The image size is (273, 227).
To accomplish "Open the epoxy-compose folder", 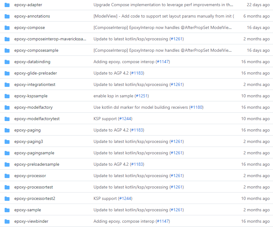I will point(30,28).
